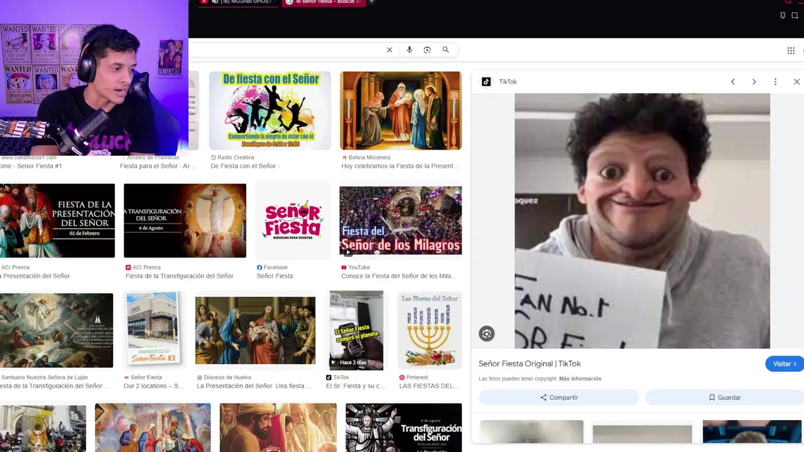Click the Compartir button
The height and width of the screenshot is (452, 804).
pyautogui.click(x=559, y=397)
